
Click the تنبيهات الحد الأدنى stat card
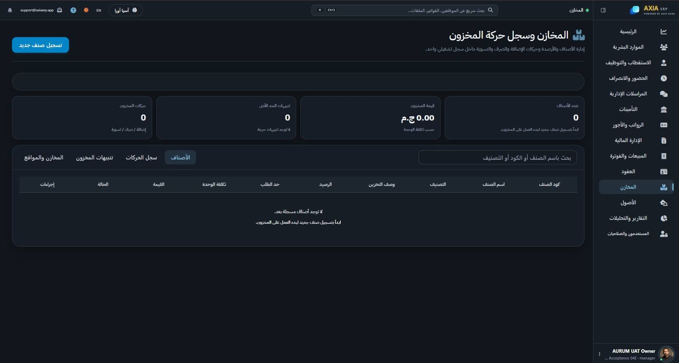pyautogui.click(x=226, y=117)
